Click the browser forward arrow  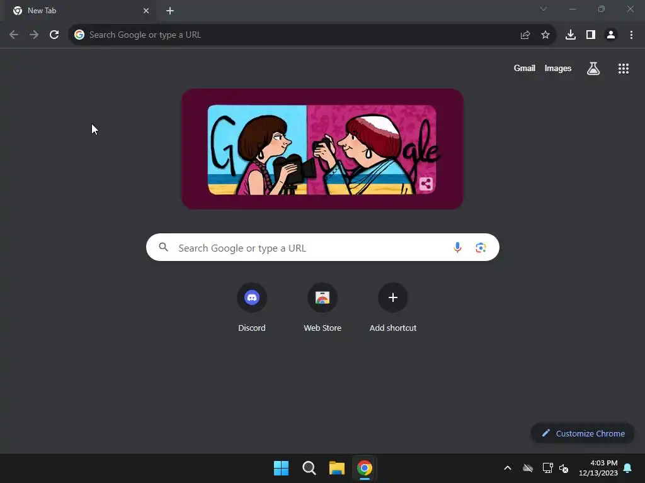[x=34, y=35]
